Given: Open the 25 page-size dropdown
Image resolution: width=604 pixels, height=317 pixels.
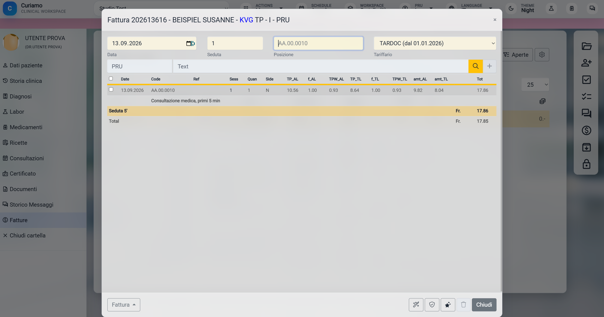Looking at the screenshot, I should click(x=535, y=85).
